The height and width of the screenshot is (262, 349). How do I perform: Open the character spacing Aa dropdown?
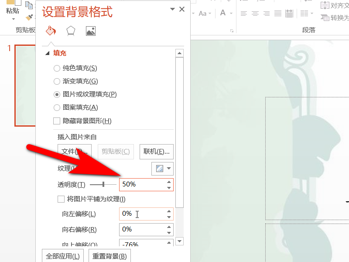pos(204,14)
